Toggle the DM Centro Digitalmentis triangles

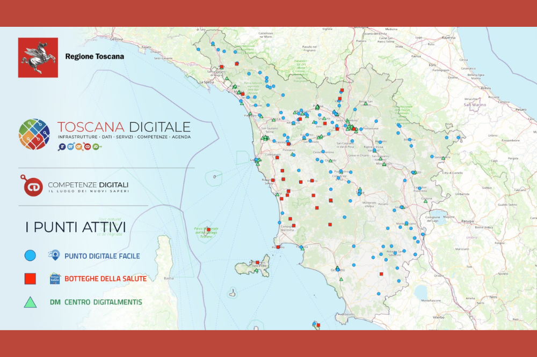click(x=30, y=302)
